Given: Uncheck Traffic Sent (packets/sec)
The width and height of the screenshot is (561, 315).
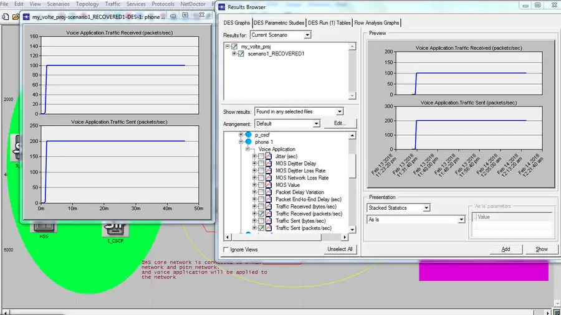Looking at the screenshot, I should click(x=261, y=227).
